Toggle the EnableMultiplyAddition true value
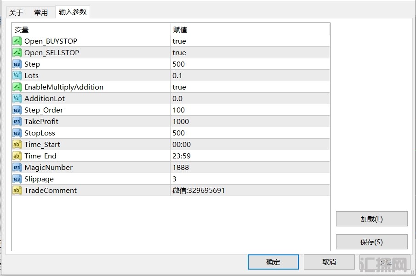This screenshot has height=276, width=416. (179, 87)
